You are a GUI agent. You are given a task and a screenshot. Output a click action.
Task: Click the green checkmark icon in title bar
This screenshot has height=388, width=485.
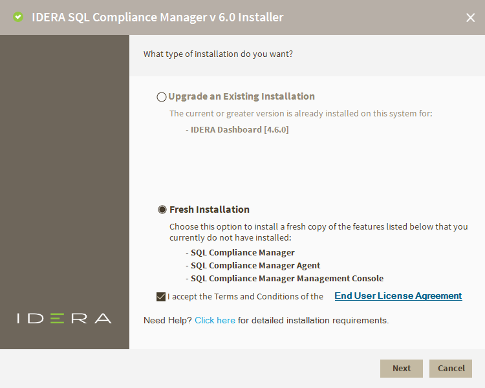(18, 17)
